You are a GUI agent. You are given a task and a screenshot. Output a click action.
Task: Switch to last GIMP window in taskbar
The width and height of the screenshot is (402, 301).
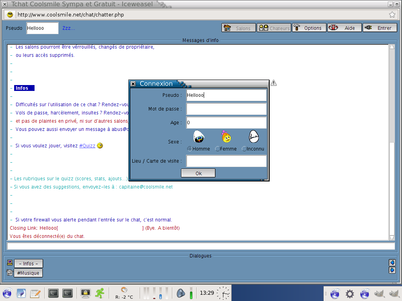394,293
